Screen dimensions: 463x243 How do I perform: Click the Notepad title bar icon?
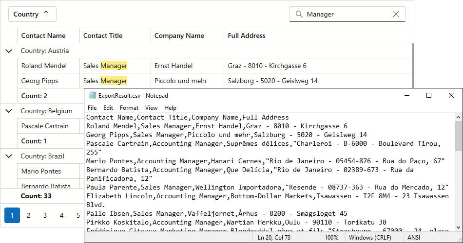click(93, 95)
